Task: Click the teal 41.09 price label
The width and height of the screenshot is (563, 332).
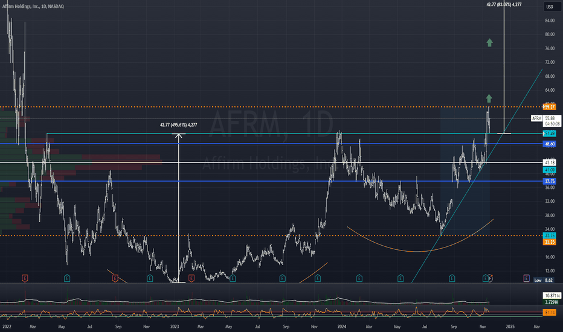Action: pos(549,170)
